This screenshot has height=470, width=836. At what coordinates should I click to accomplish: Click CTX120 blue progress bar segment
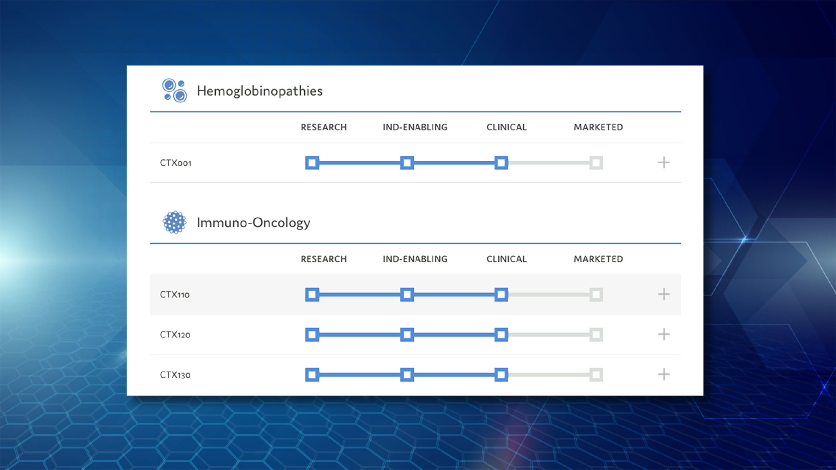[407, 335]
